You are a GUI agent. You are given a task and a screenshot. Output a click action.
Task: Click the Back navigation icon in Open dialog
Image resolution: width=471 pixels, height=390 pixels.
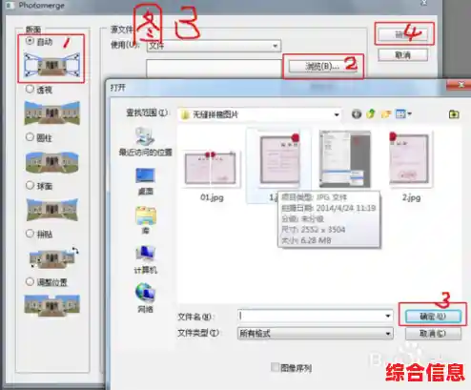357,113
